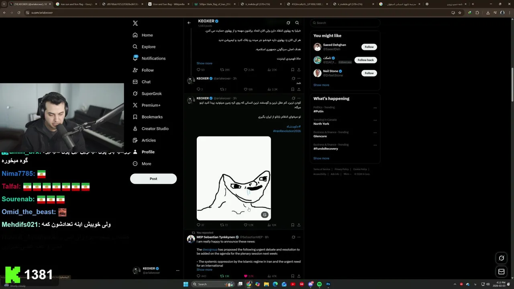Bookmark this page with the star icon
514x289 pixels.
[460, 12]
